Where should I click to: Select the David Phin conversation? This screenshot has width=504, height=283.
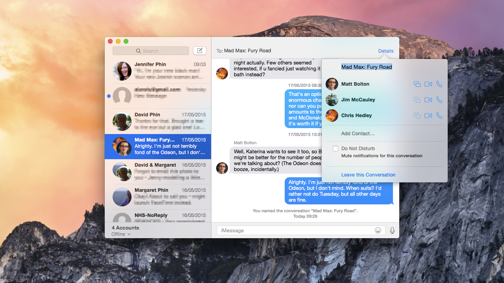158,121
